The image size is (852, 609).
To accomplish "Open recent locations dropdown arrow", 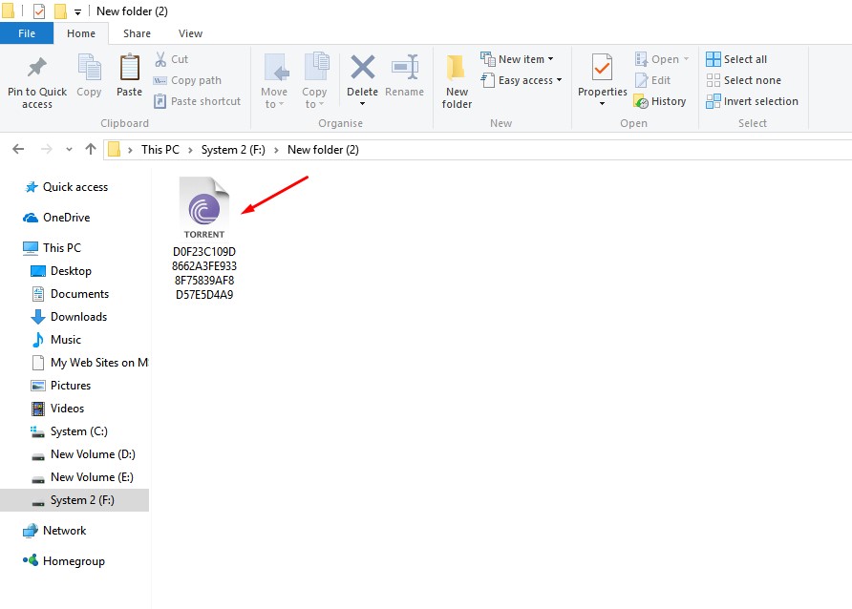I will [69, 150].
